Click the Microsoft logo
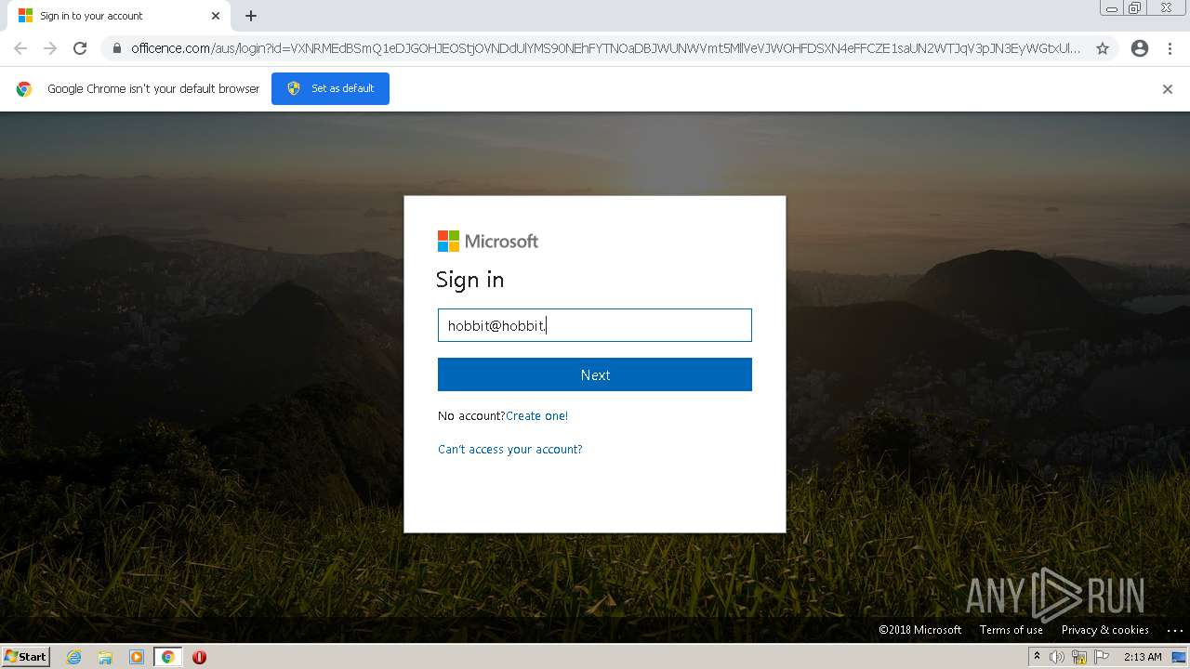1190x669 pixels. coord(488,242)
